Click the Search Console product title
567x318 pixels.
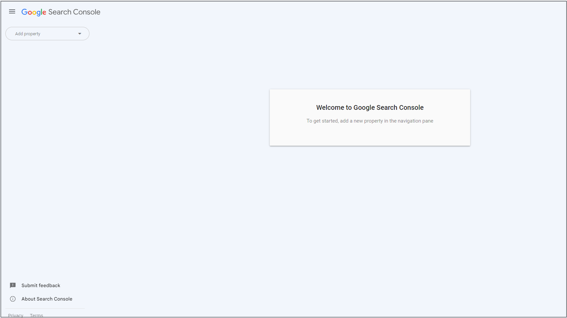[x=74, y=12]
